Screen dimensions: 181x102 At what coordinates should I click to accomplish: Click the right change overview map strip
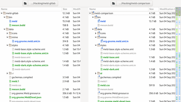[180, 55]
